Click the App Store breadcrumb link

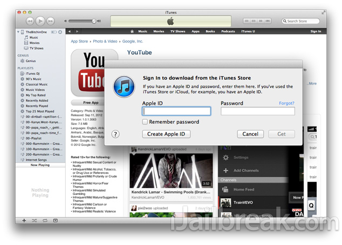(79, 41)
